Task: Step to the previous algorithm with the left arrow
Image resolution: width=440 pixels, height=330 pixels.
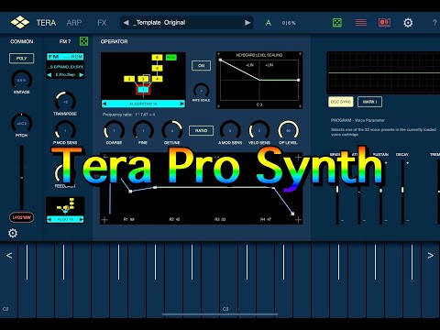Action: click(104, 104)
